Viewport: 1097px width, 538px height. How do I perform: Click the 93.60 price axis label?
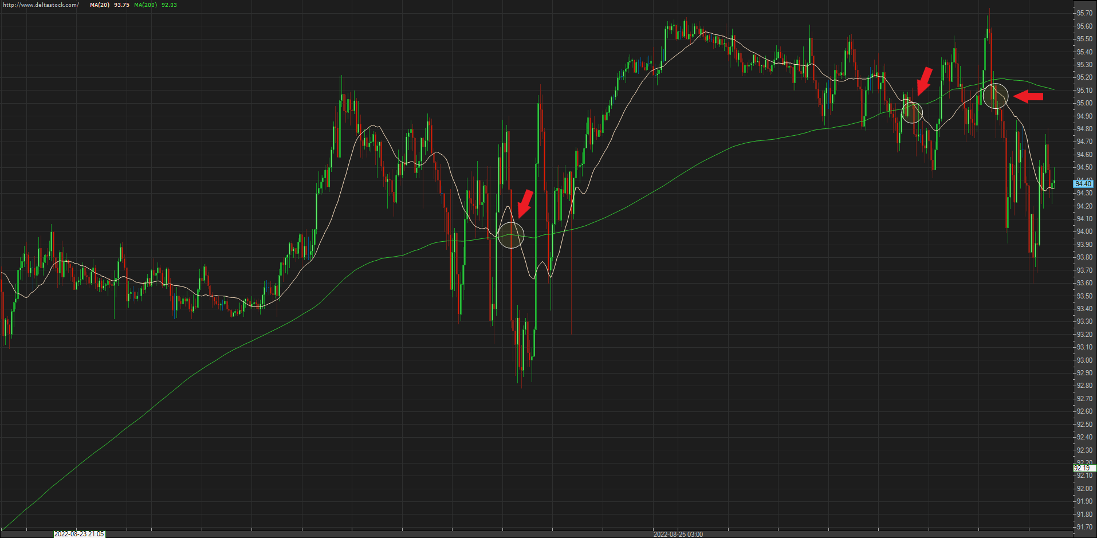(1084, 283)
